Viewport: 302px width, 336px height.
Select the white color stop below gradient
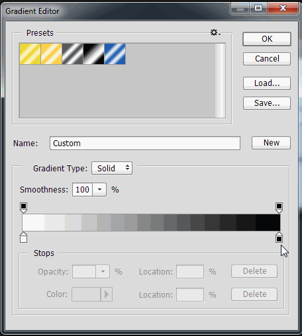point(24,237)
